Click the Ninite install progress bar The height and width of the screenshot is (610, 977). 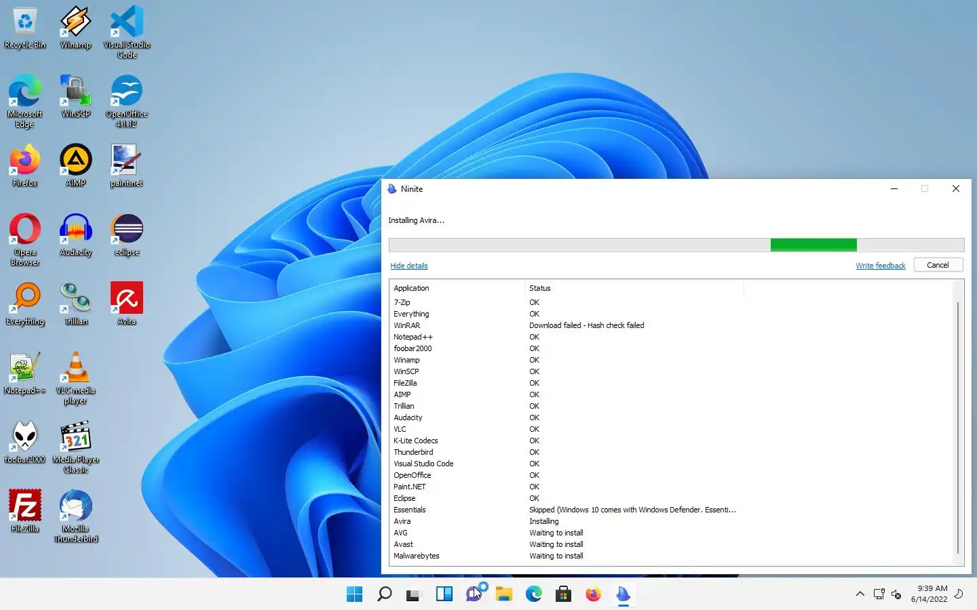point(676,245)
